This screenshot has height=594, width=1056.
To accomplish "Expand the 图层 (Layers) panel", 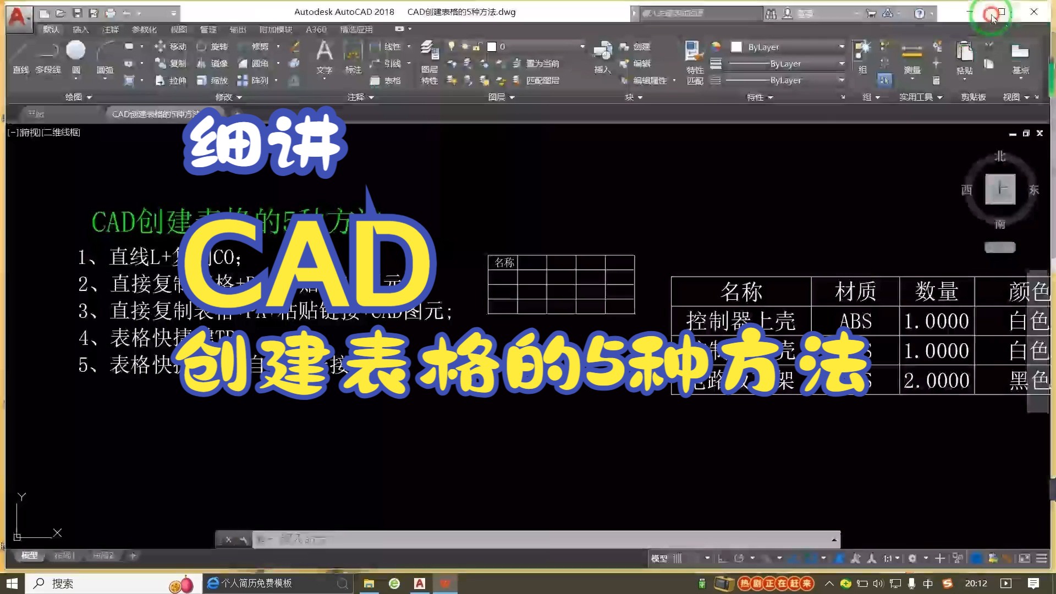I will (502, 97).
